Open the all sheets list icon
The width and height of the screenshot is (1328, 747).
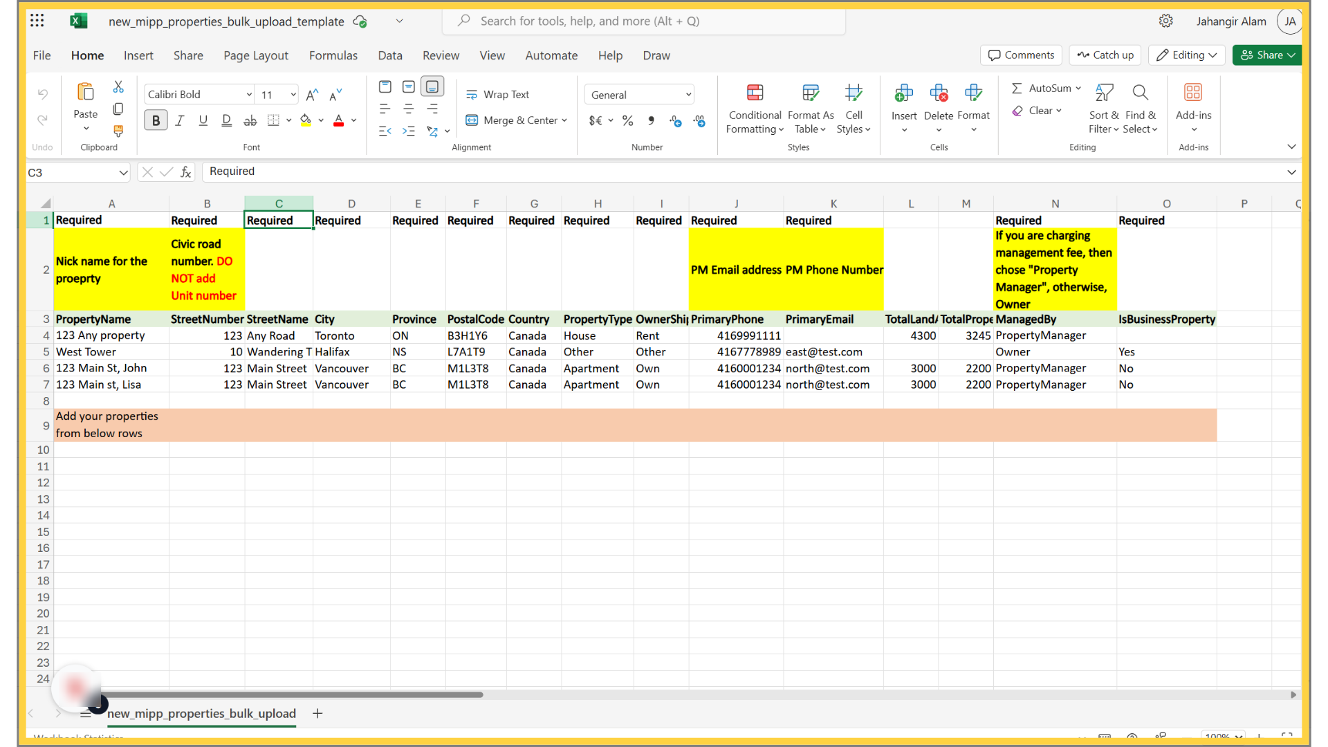click(x=85, y=714)
